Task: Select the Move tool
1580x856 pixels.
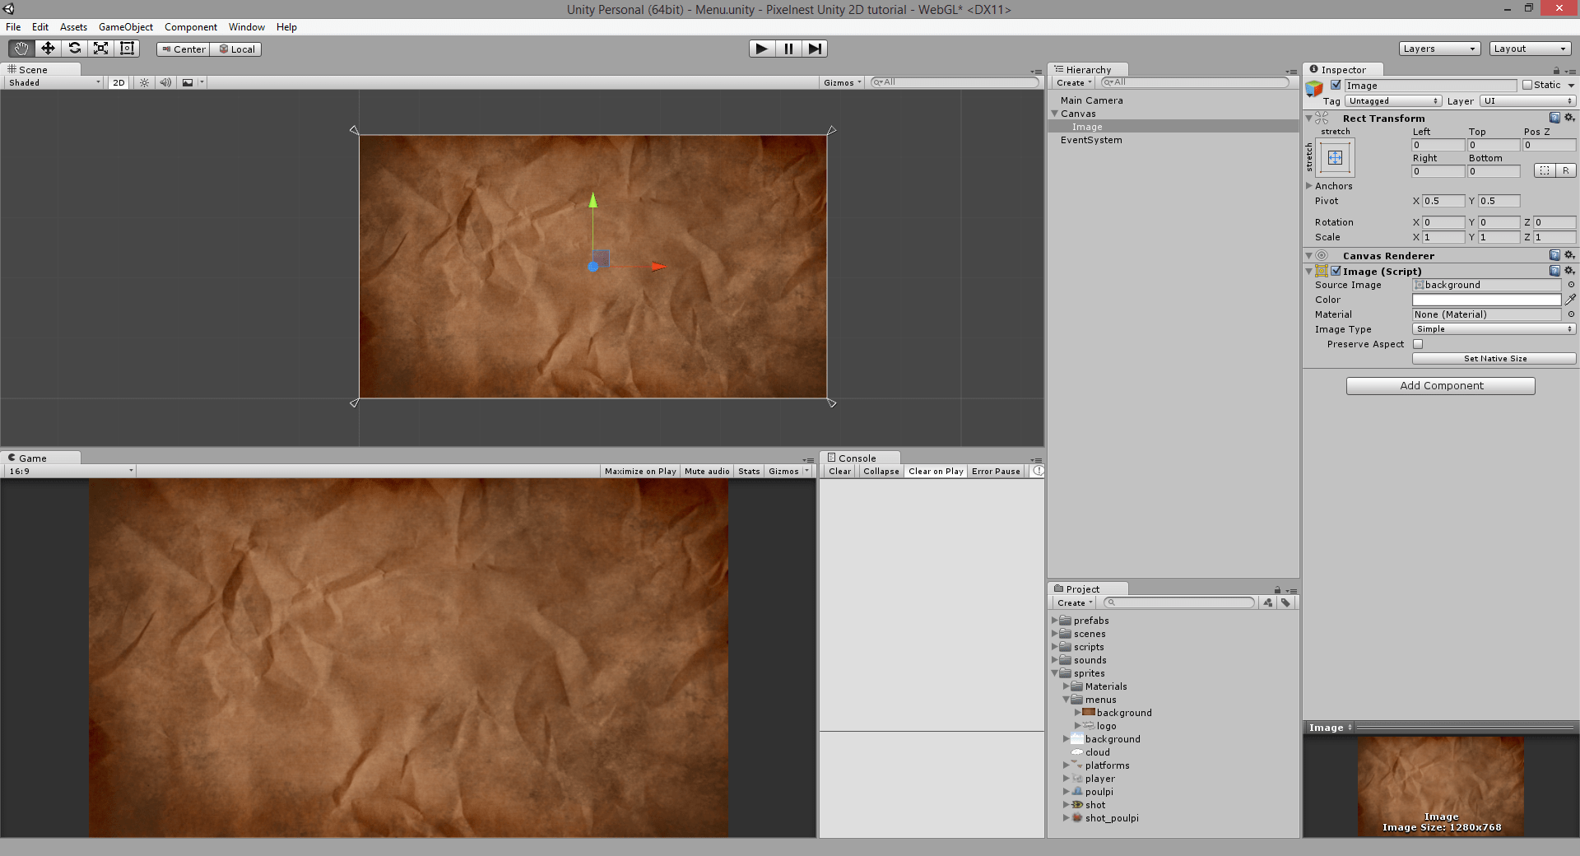Action: pos(47,49)
